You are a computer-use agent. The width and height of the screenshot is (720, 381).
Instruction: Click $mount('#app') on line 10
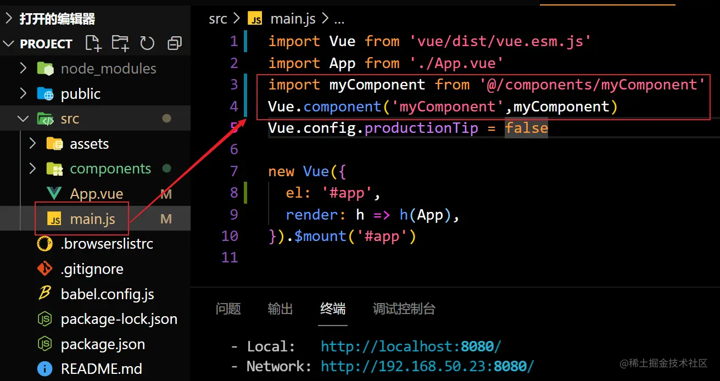click(355, 236)
